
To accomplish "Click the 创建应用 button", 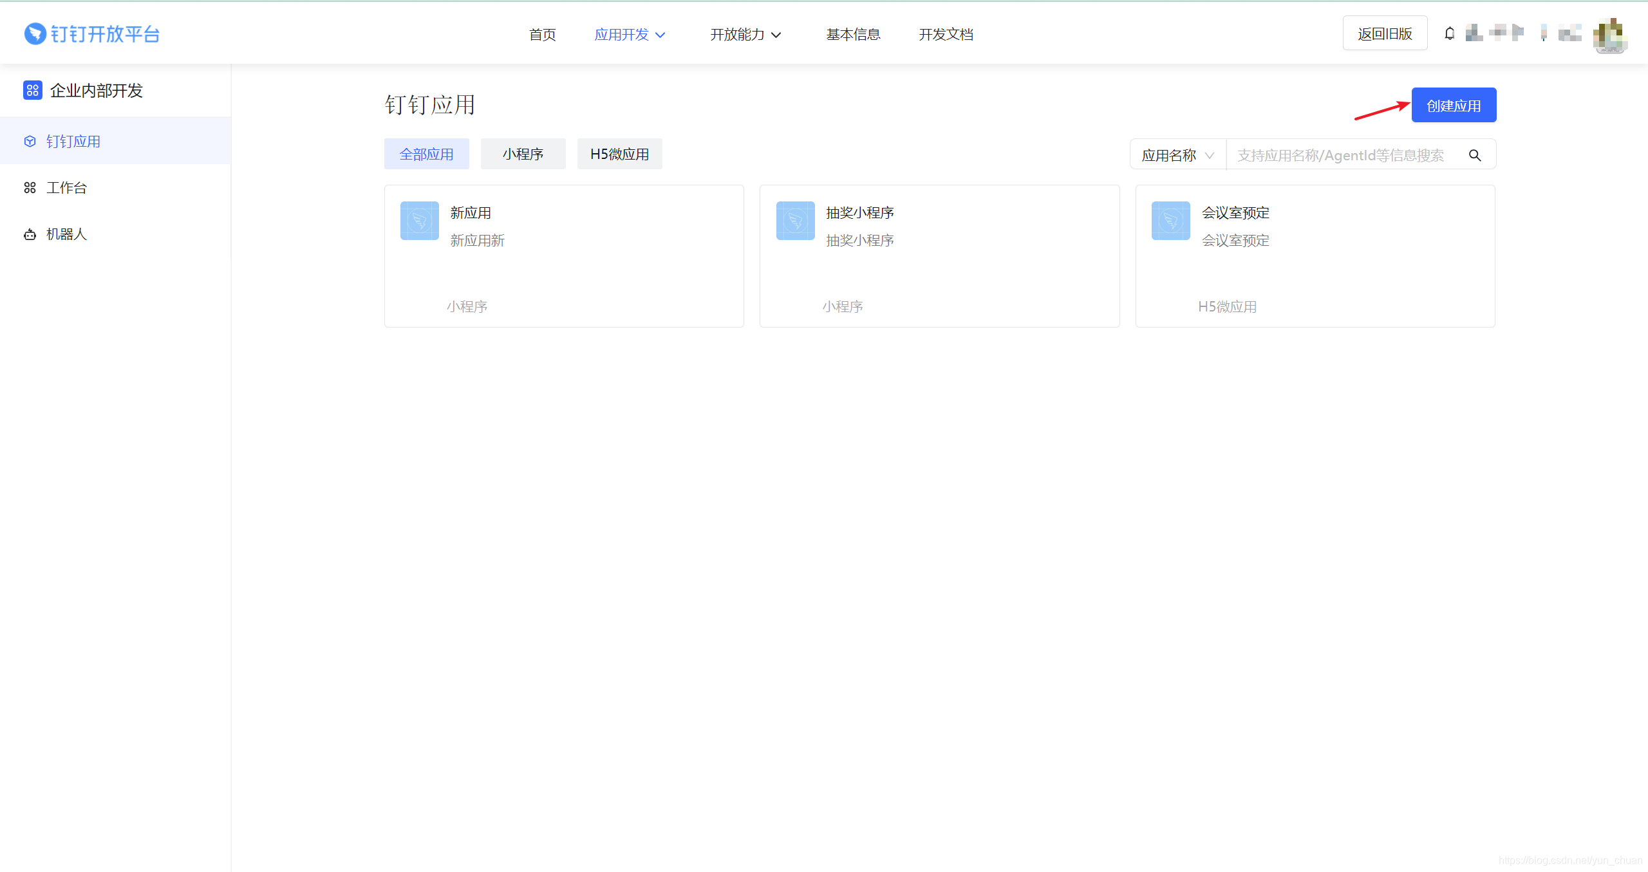I will tap(1454, 105).
